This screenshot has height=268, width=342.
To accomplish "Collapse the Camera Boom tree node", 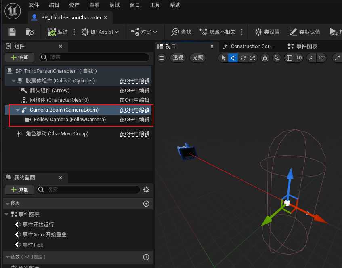I will 18,110.
